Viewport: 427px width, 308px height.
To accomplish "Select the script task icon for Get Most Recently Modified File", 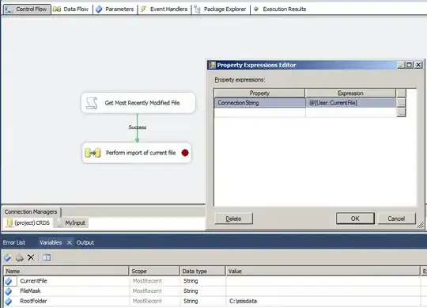I will tap(92, 103).
